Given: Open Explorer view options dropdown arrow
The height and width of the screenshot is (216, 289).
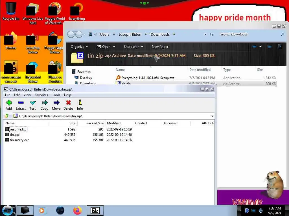Looking at the screenshot, I should 260,47.
